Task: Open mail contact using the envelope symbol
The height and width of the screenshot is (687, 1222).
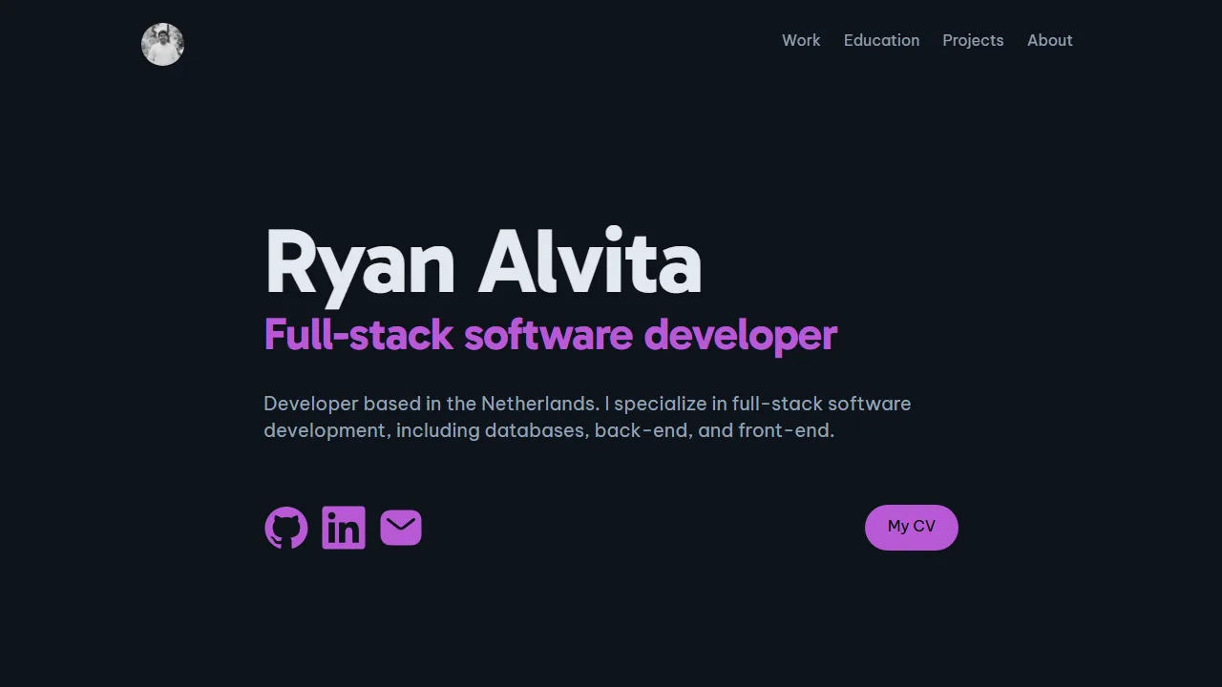Action: [x=401, y=527]
